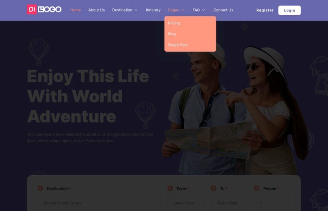
Task: Go to About Us page
Action: point(96,10)
